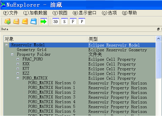The image size is (162, 116).
Task: Open the (F)文件 menu
Action: point(10,13)
